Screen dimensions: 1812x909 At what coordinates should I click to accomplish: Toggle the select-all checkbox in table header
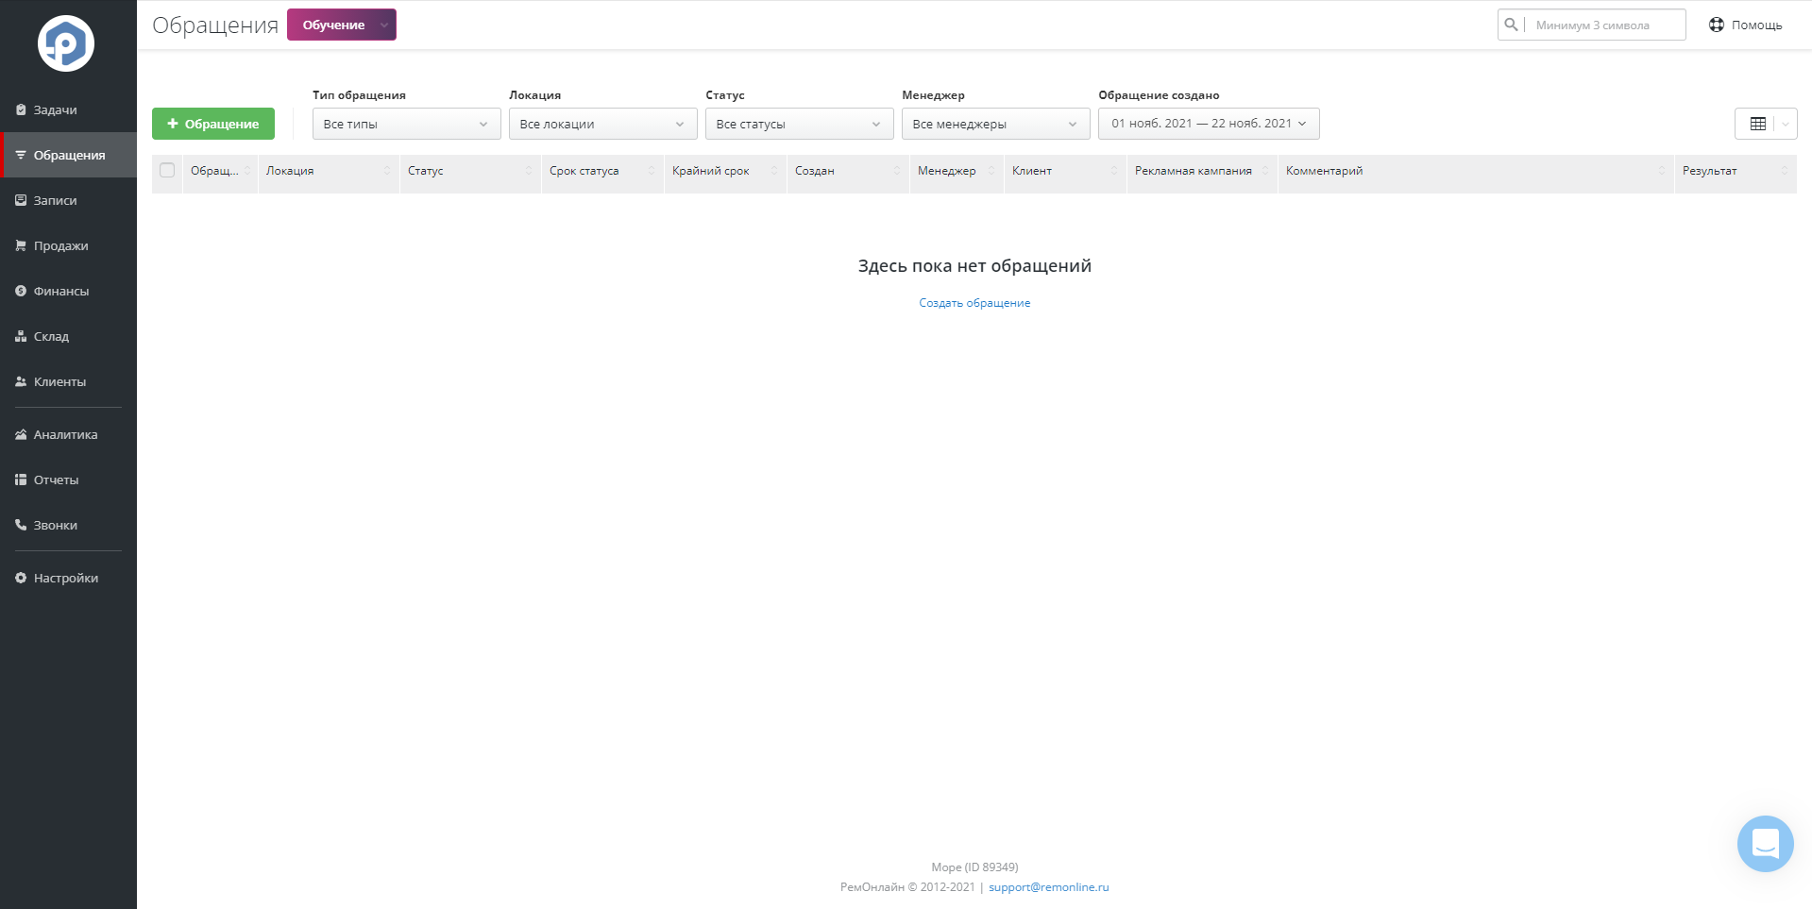point(167,170)
